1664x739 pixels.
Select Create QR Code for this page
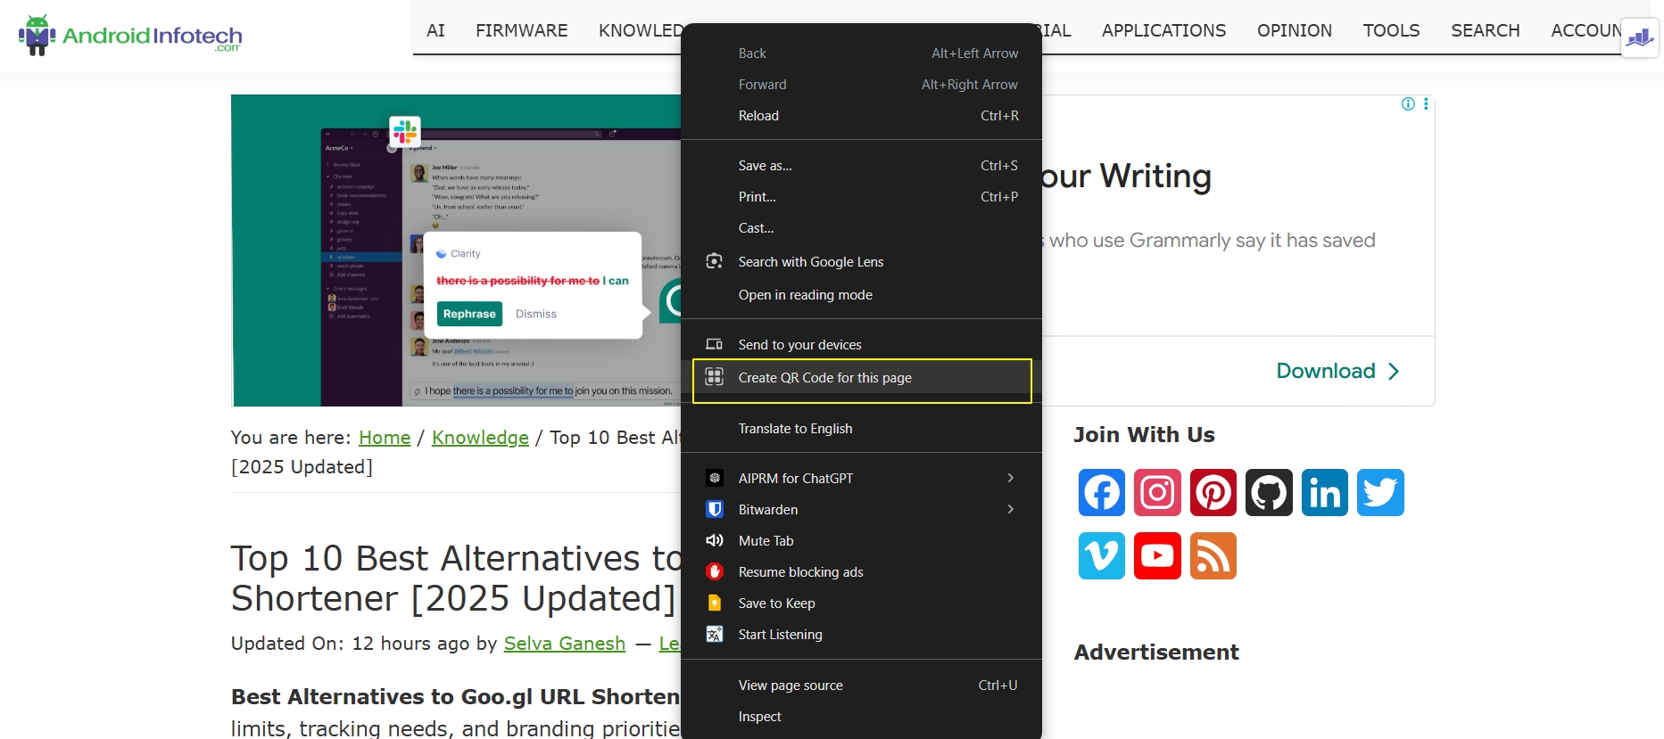[861, 378]
